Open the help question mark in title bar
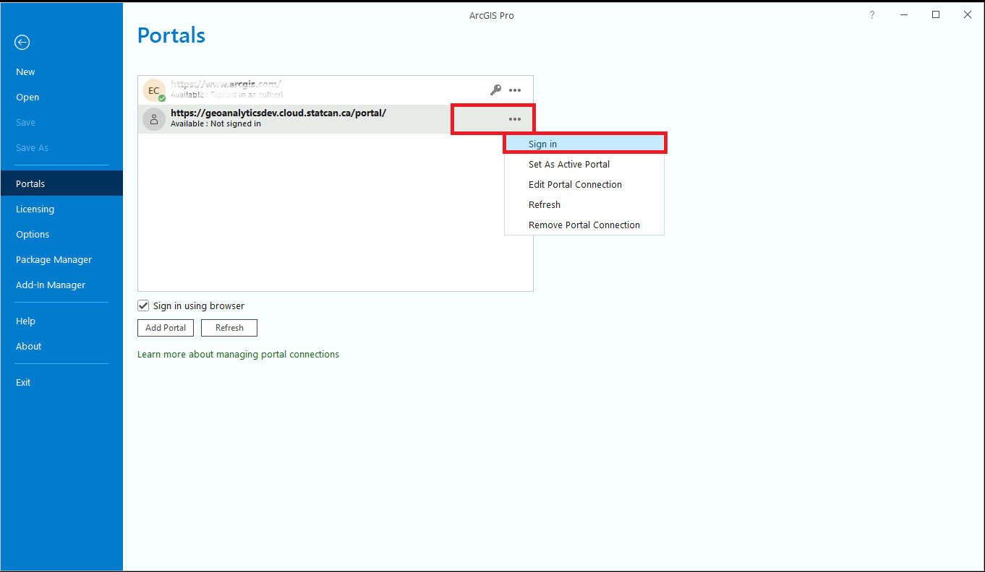The image size is (985, 572). pyautogui.click(x=872, y=15)
